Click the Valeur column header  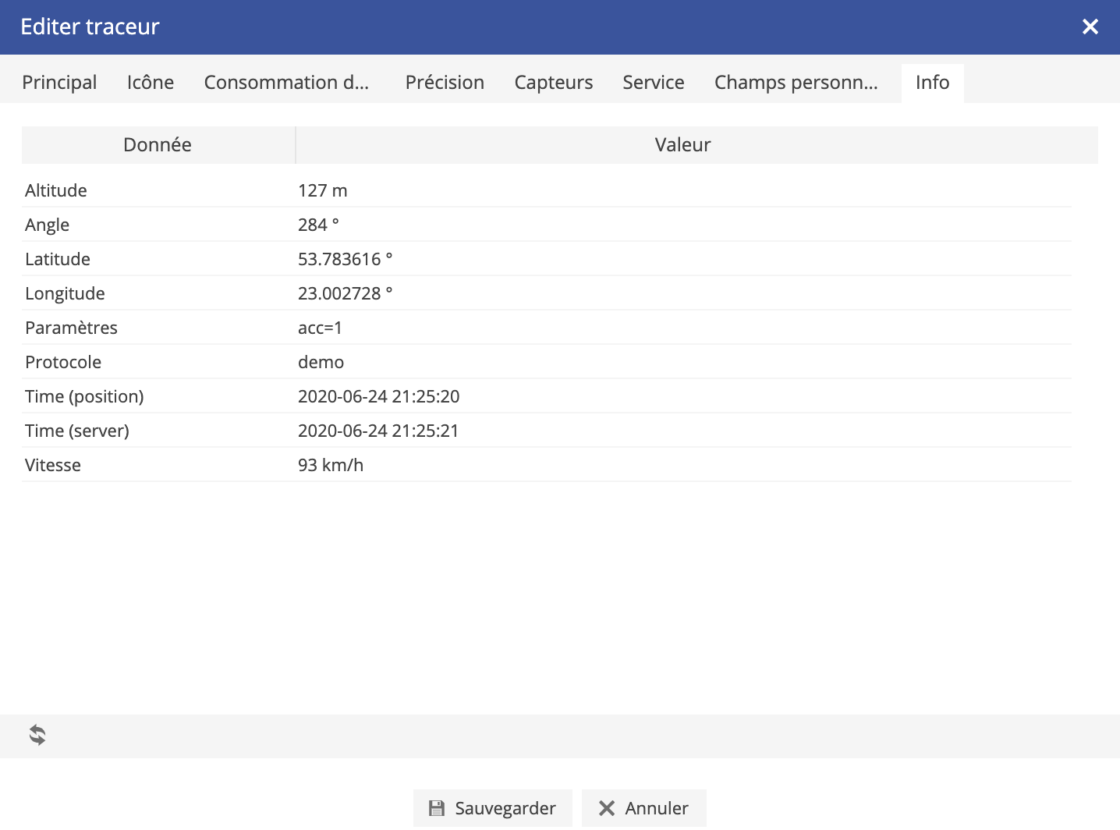point(682,145)
